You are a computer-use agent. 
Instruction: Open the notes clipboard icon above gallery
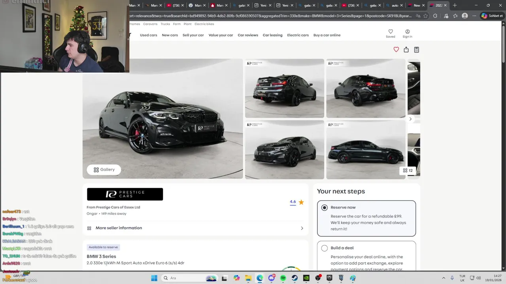click(416, 49)
